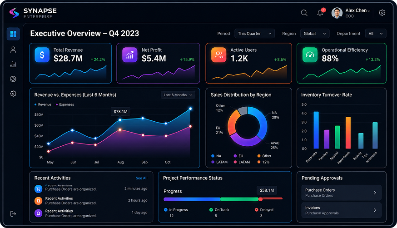Click the Oct revenue data point
The height and width of the screenshot is (228, 397).
click(166, 124)
